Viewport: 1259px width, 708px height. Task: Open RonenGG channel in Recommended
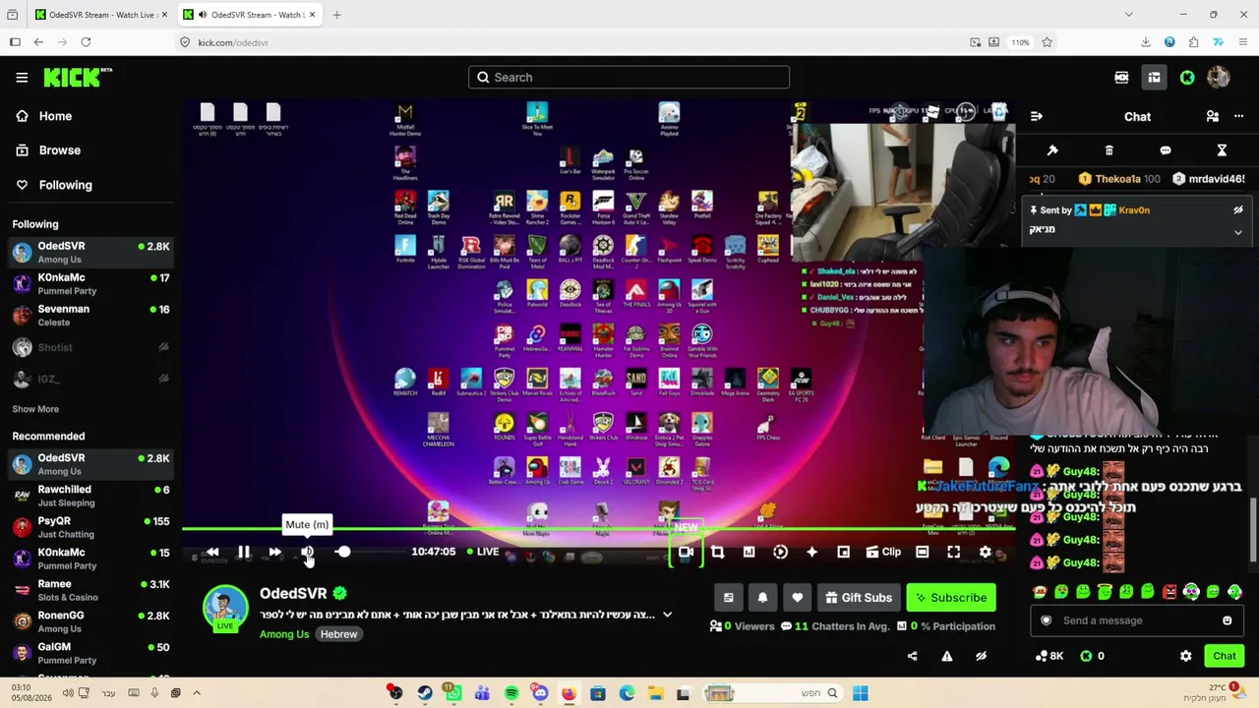[91, 621]
